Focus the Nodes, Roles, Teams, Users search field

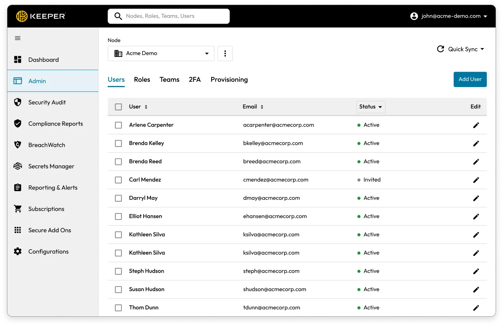[x=169, y=16]
